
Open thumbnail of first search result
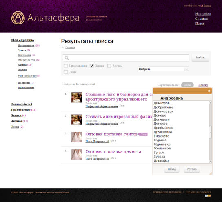tap(76, 98)
